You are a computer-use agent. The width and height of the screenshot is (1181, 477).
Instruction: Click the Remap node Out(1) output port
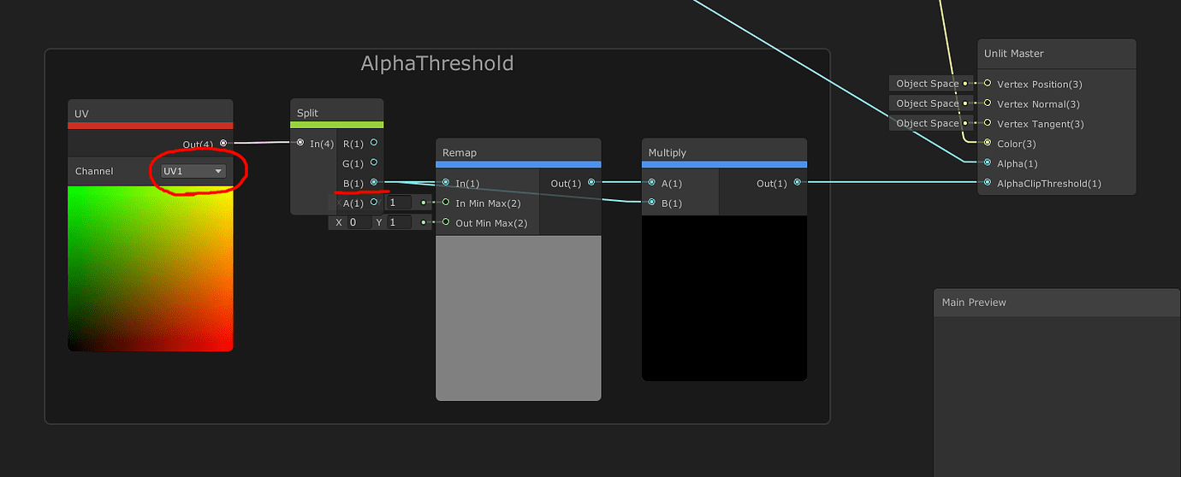(x=591, y=183)
